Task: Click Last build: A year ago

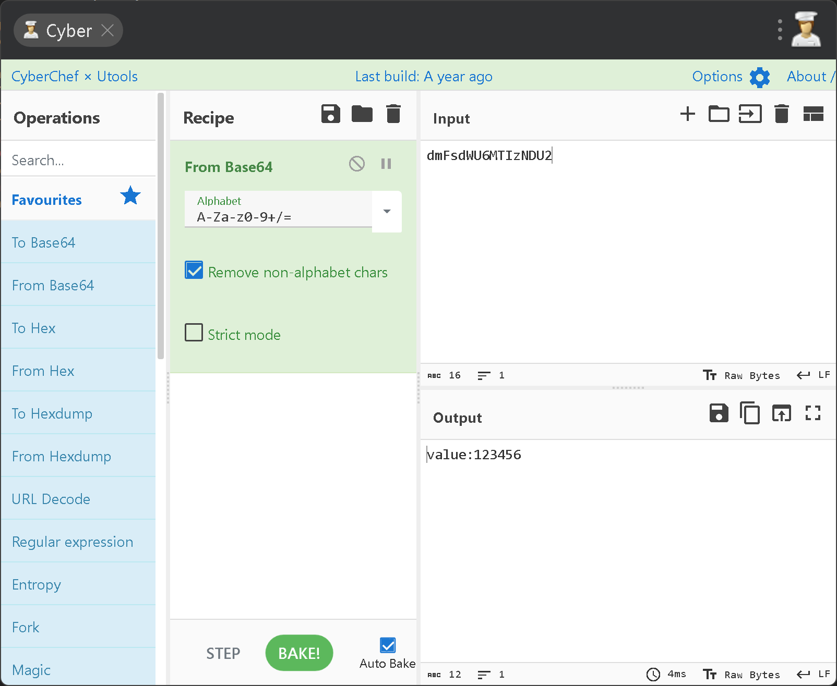Action: pos(424,77)
